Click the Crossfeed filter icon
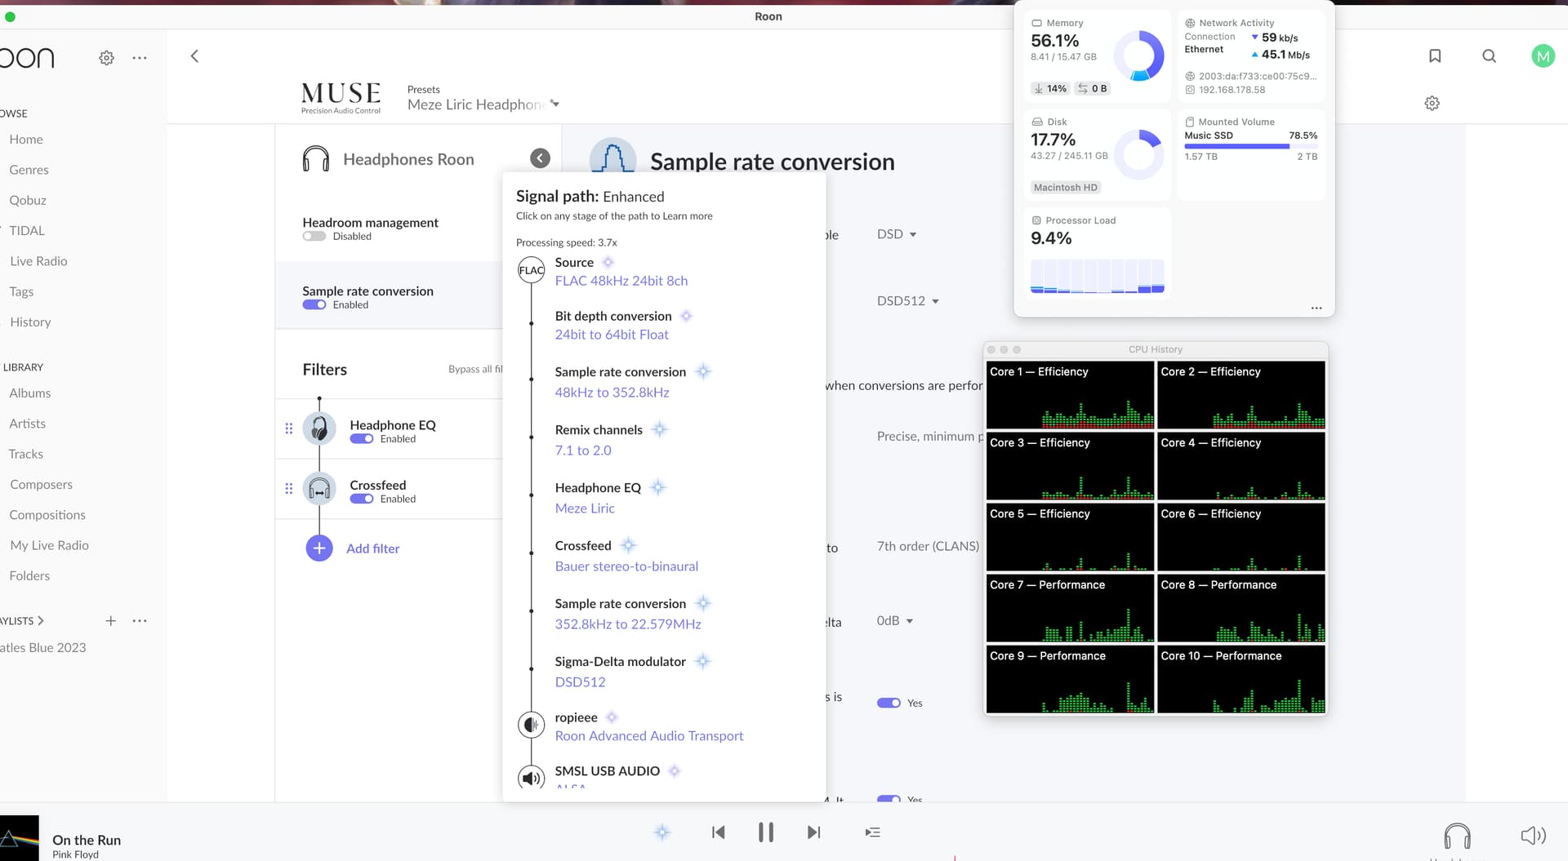1568x861 pixels. pos(319,489)
